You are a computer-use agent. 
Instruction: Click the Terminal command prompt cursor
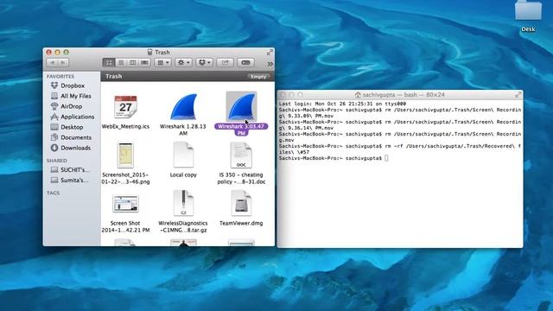click(386, 158)
